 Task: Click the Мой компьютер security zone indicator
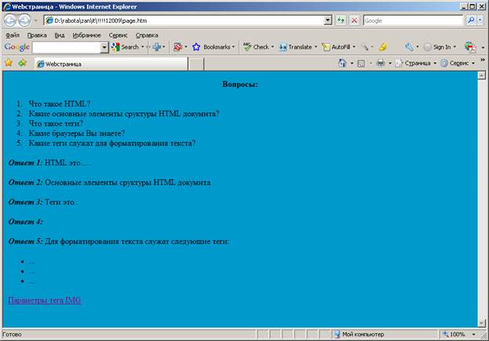359,335
